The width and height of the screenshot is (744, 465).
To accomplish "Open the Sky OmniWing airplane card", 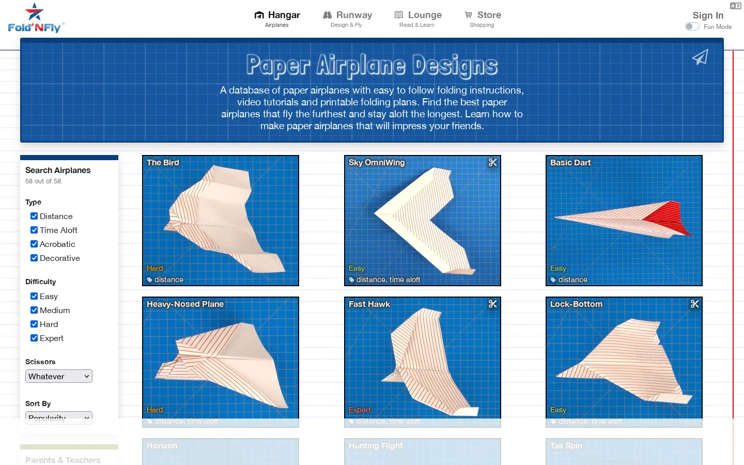I will pos(423,221).
